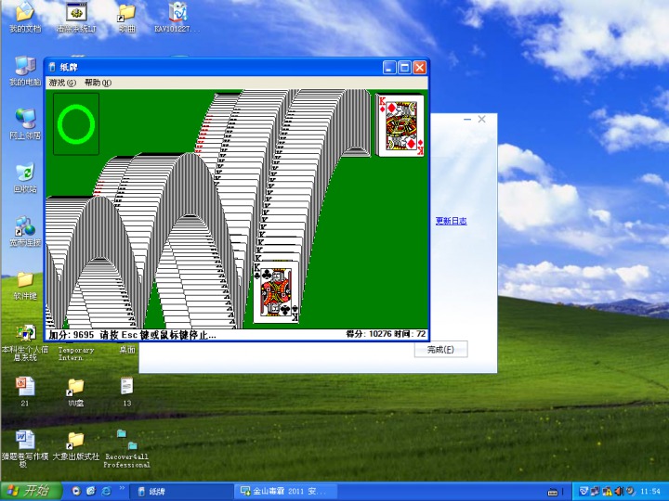Click the 加分: 9695 status bar text

click(72, 335)
